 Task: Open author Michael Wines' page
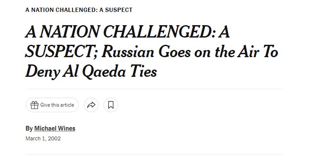pos(55,128)
